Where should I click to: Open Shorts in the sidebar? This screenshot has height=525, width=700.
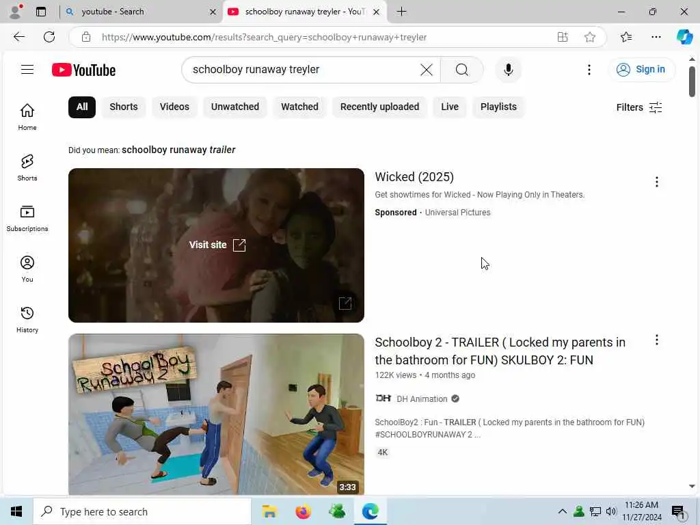27,168
